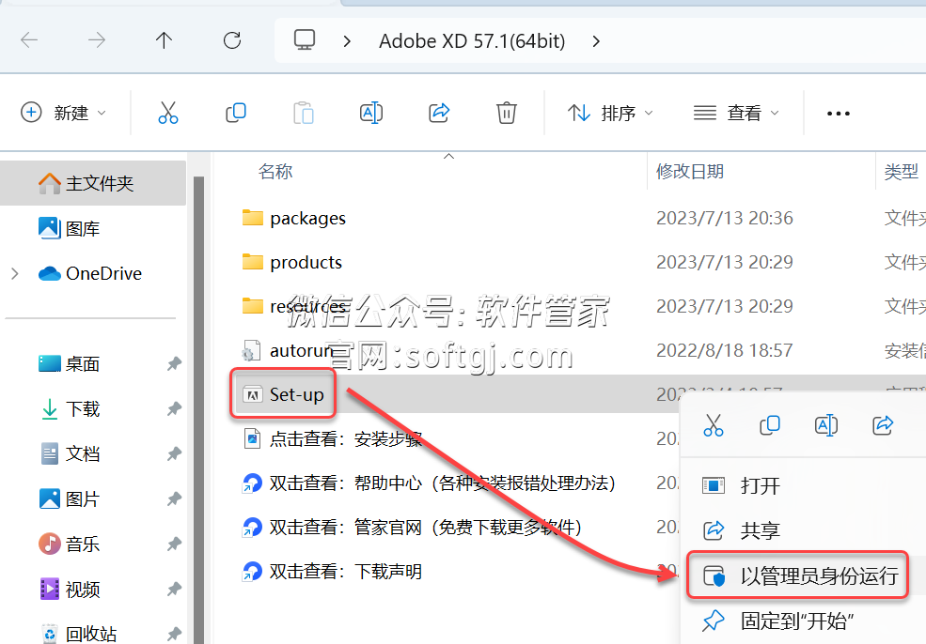Click the context menu Copy icon
The height and width of the screenshot is (644, 926).
(x=770, y=424)
